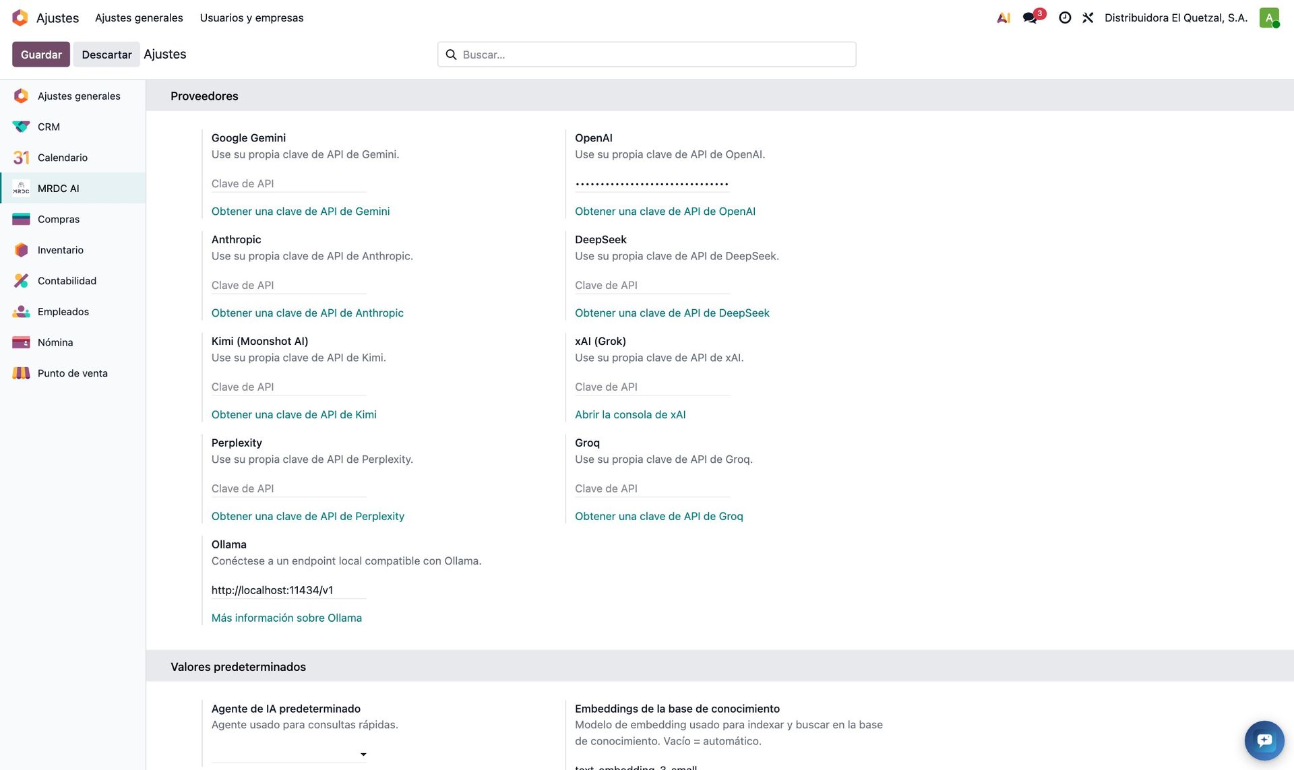
Task: Follow link Obtener una clave de API de OpenAI
Action: pos(665,211)
